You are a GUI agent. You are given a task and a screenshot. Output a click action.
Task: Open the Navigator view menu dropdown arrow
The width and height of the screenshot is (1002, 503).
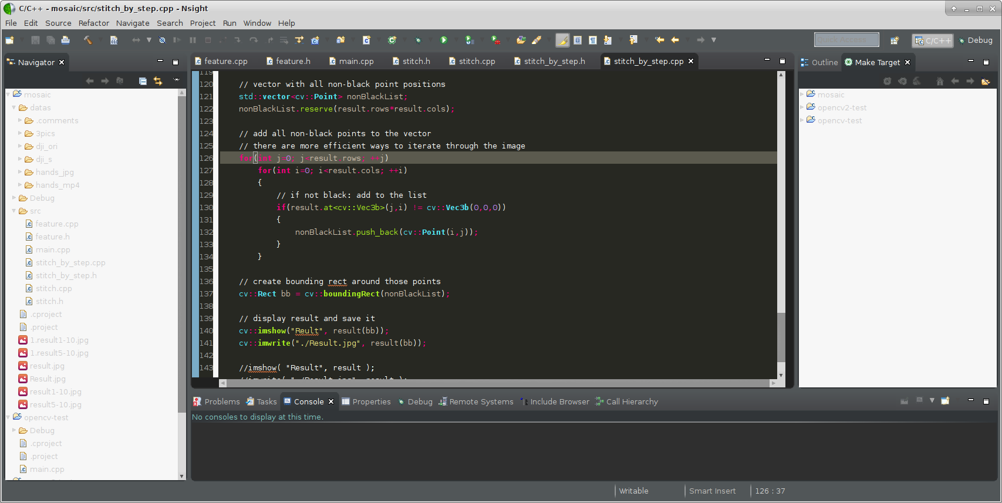pos(176,80)
